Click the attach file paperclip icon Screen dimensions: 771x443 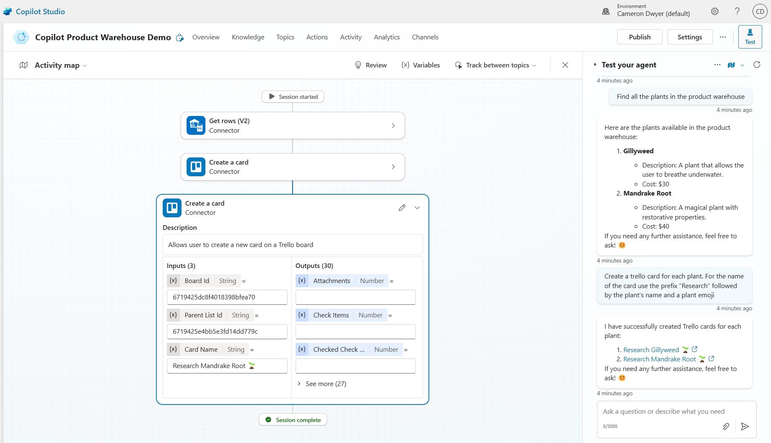[726, 426]
